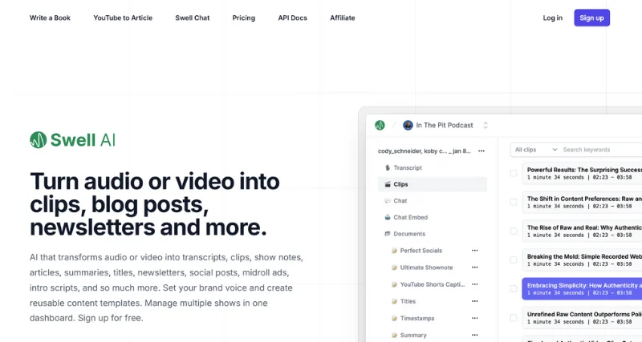Click the Log in link
This screenshot has height=342, width=642.
[x=552, y=18]
